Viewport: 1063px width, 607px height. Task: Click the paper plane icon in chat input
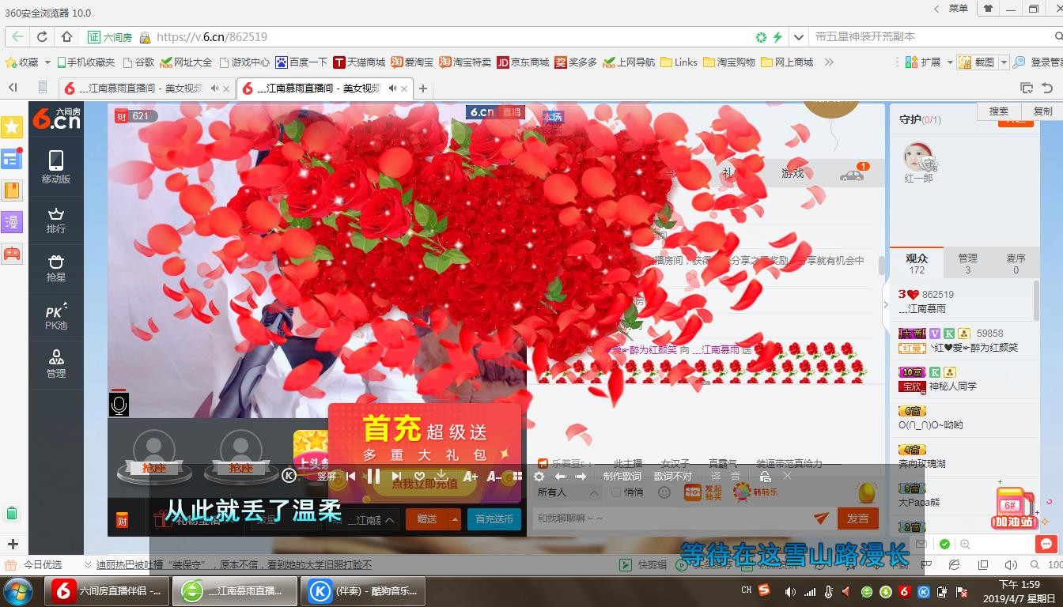pyautogui.click(x=821, y=518)
